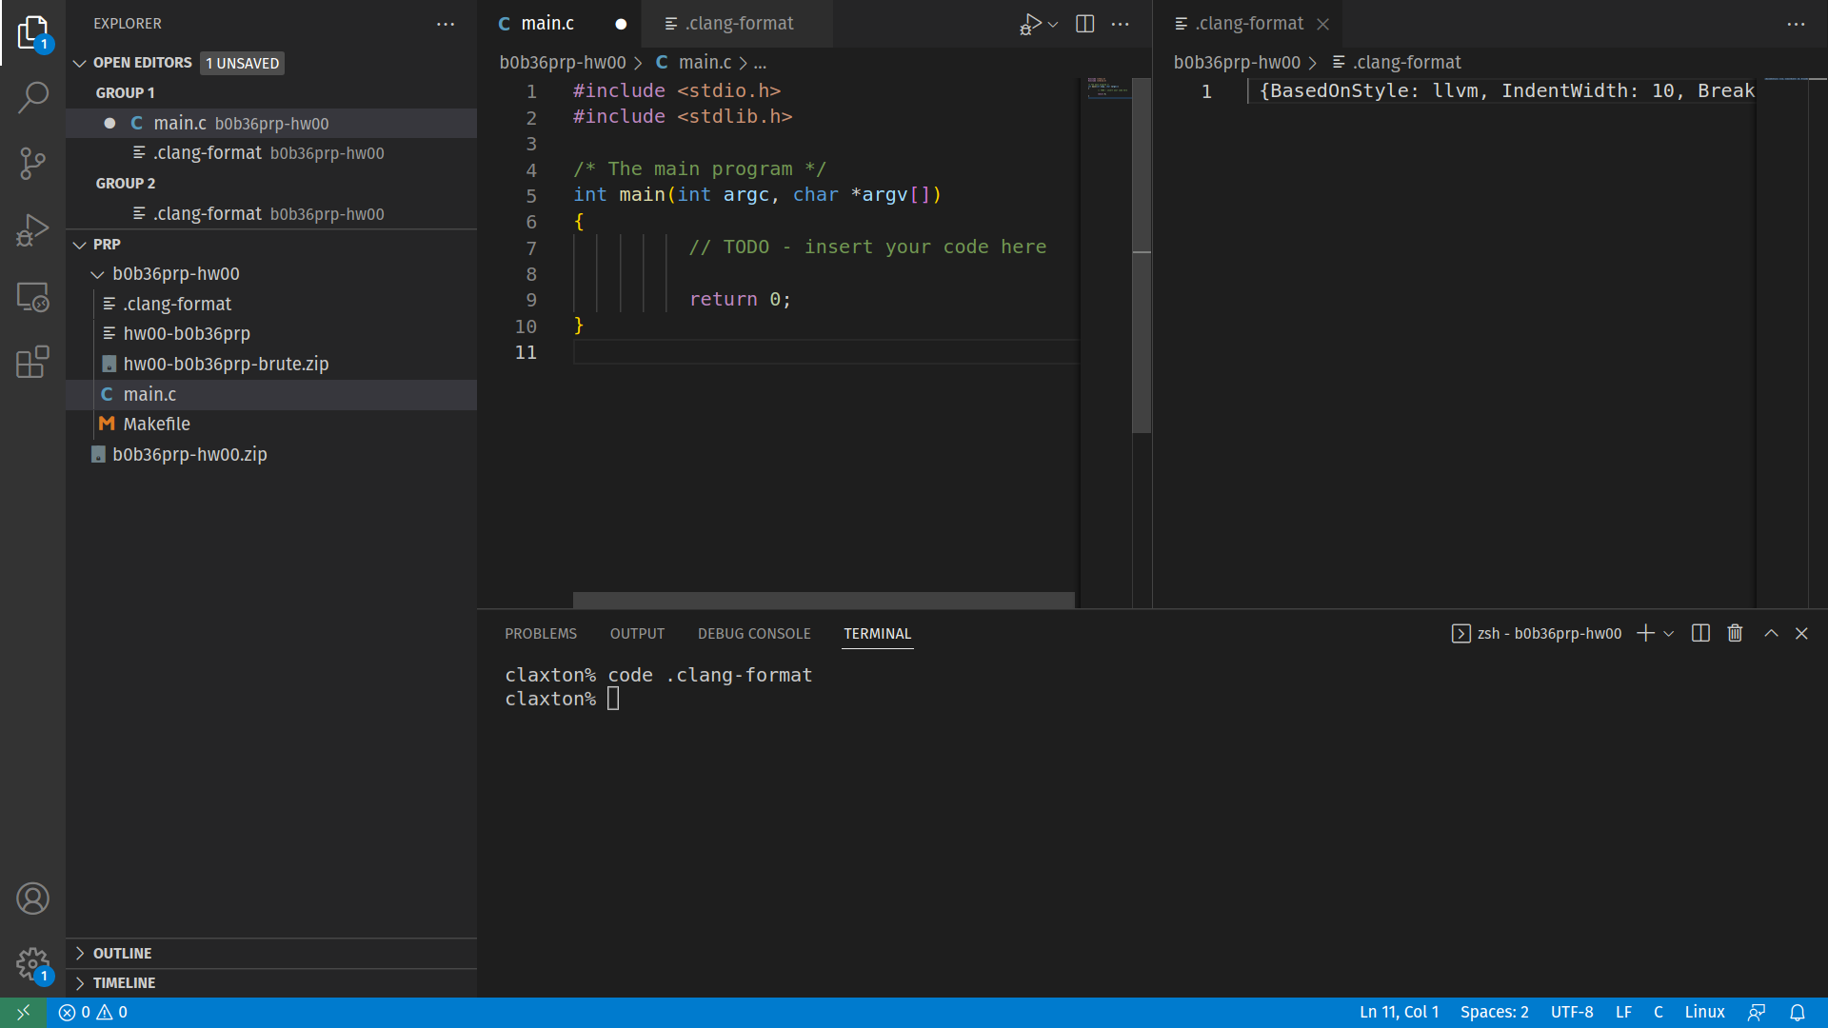Click the Split Editor Right icon
1828x1028 pixels.
[1084, 24]
